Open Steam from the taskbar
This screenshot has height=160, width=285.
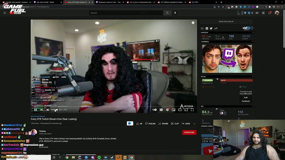click(x=112, y=157)
